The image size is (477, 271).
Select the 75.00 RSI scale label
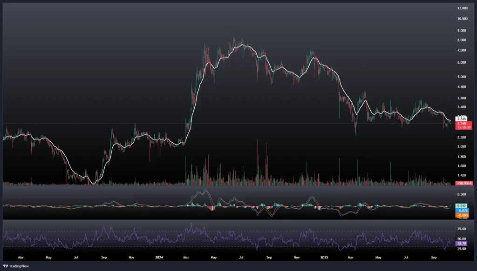point(463,229)
